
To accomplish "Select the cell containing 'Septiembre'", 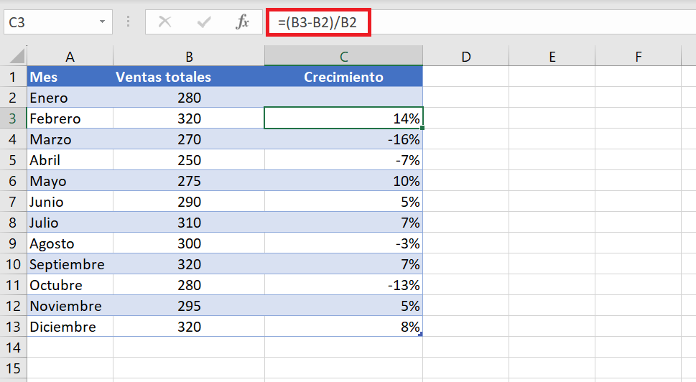I will (70, 264).
